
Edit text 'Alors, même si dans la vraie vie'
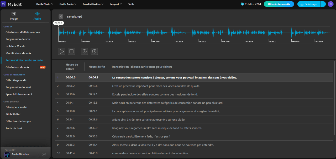click(x=163, y=145)
